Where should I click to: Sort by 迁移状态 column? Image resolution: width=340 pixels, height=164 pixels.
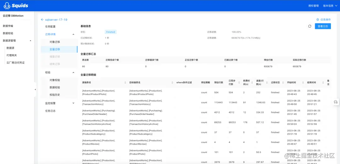point(283,82)
